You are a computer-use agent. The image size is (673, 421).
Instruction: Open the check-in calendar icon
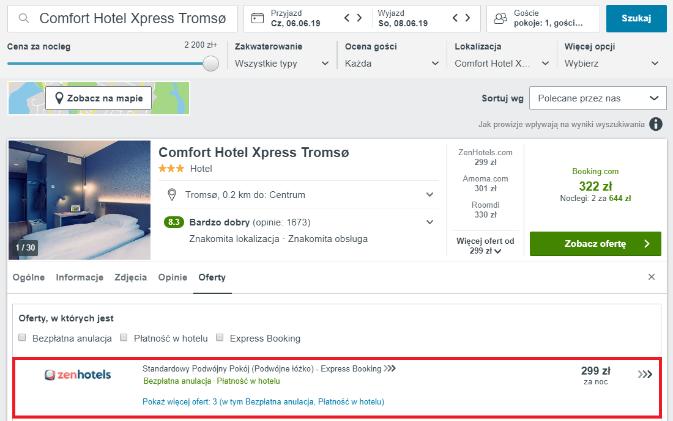tap(257, 18)
